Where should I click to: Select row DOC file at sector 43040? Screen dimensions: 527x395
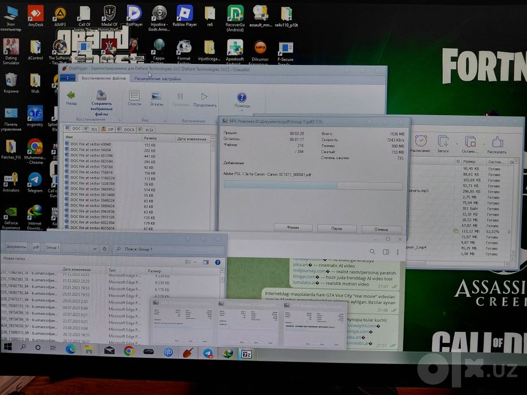coord(138,144)
